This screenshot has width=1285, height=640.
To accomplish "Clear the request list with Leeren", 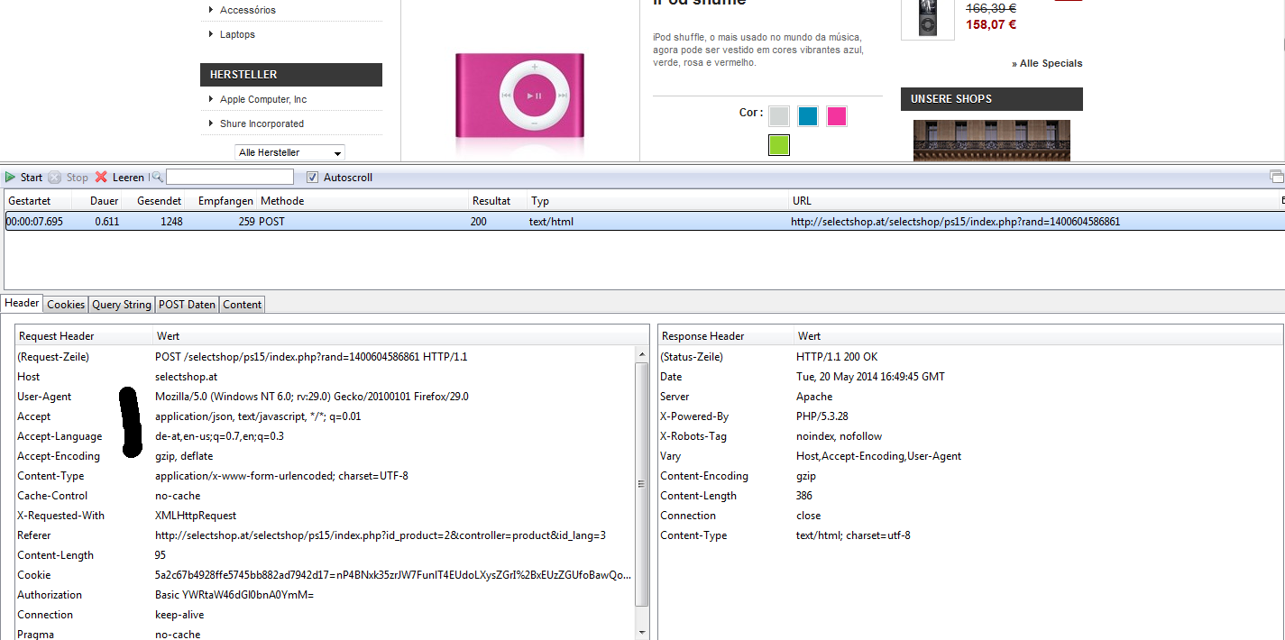I will [x=119, y=178].
